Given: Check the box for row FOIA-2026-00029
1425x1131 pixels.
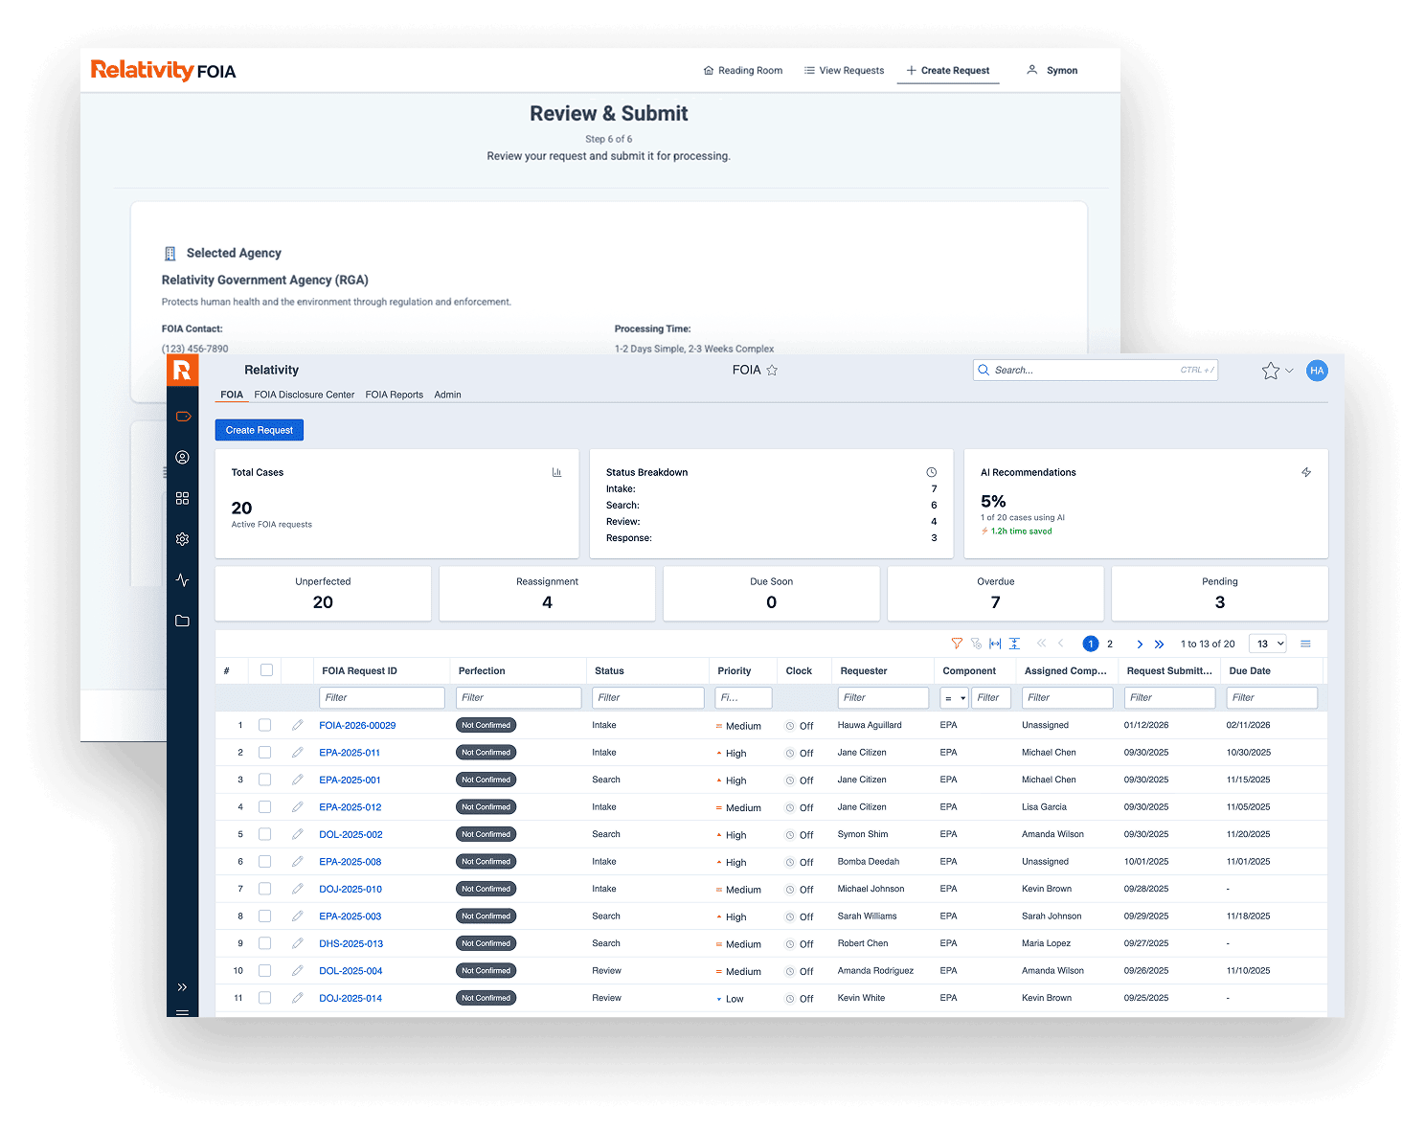Looking at the screenshot, I should pyautogui.click(x=264, y=725).
